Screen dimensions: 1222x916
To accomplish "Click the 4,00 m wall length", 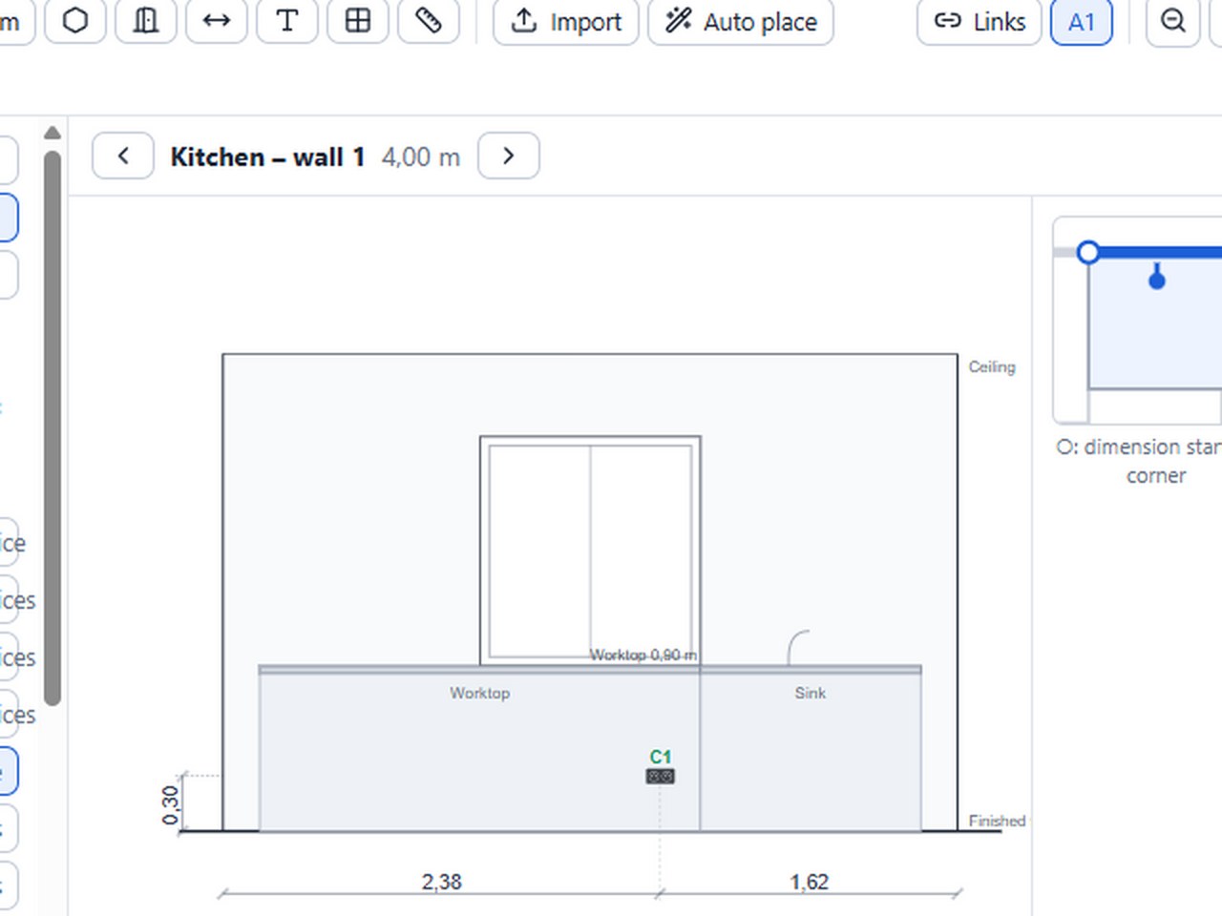I will tap(421, 156).
